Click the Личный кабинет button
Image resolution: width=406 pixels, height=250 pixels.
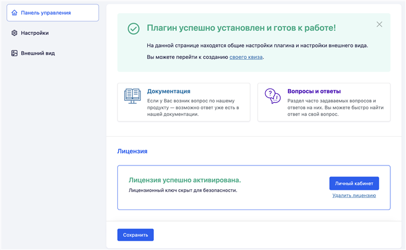click(x=354, y=183)
